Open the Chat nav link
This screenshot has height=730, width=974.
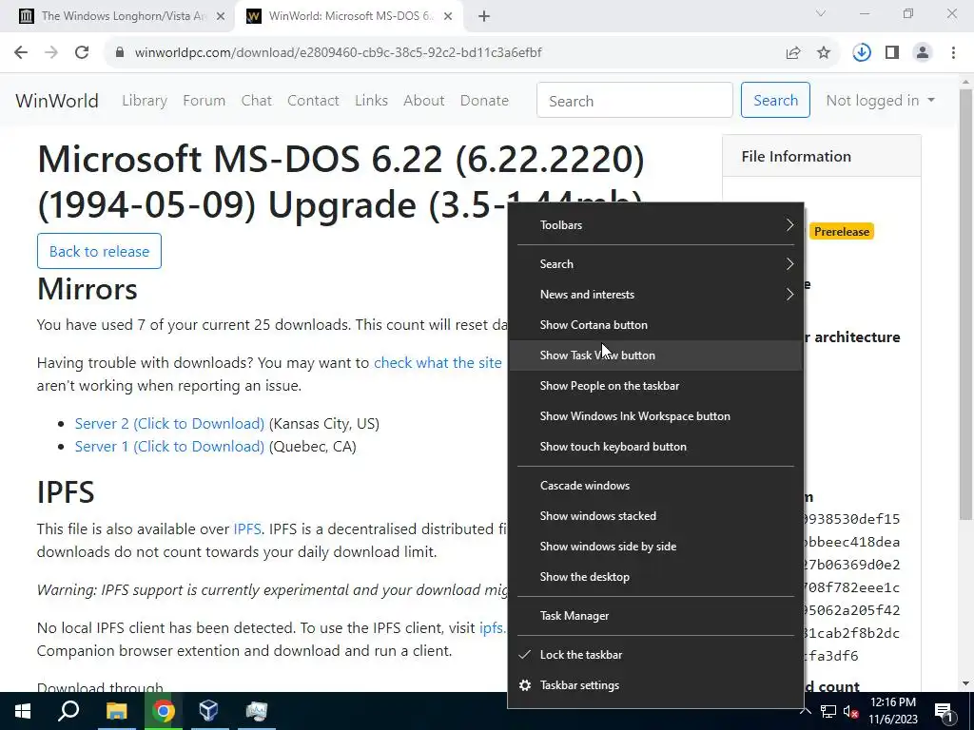(x=257, y=101)
